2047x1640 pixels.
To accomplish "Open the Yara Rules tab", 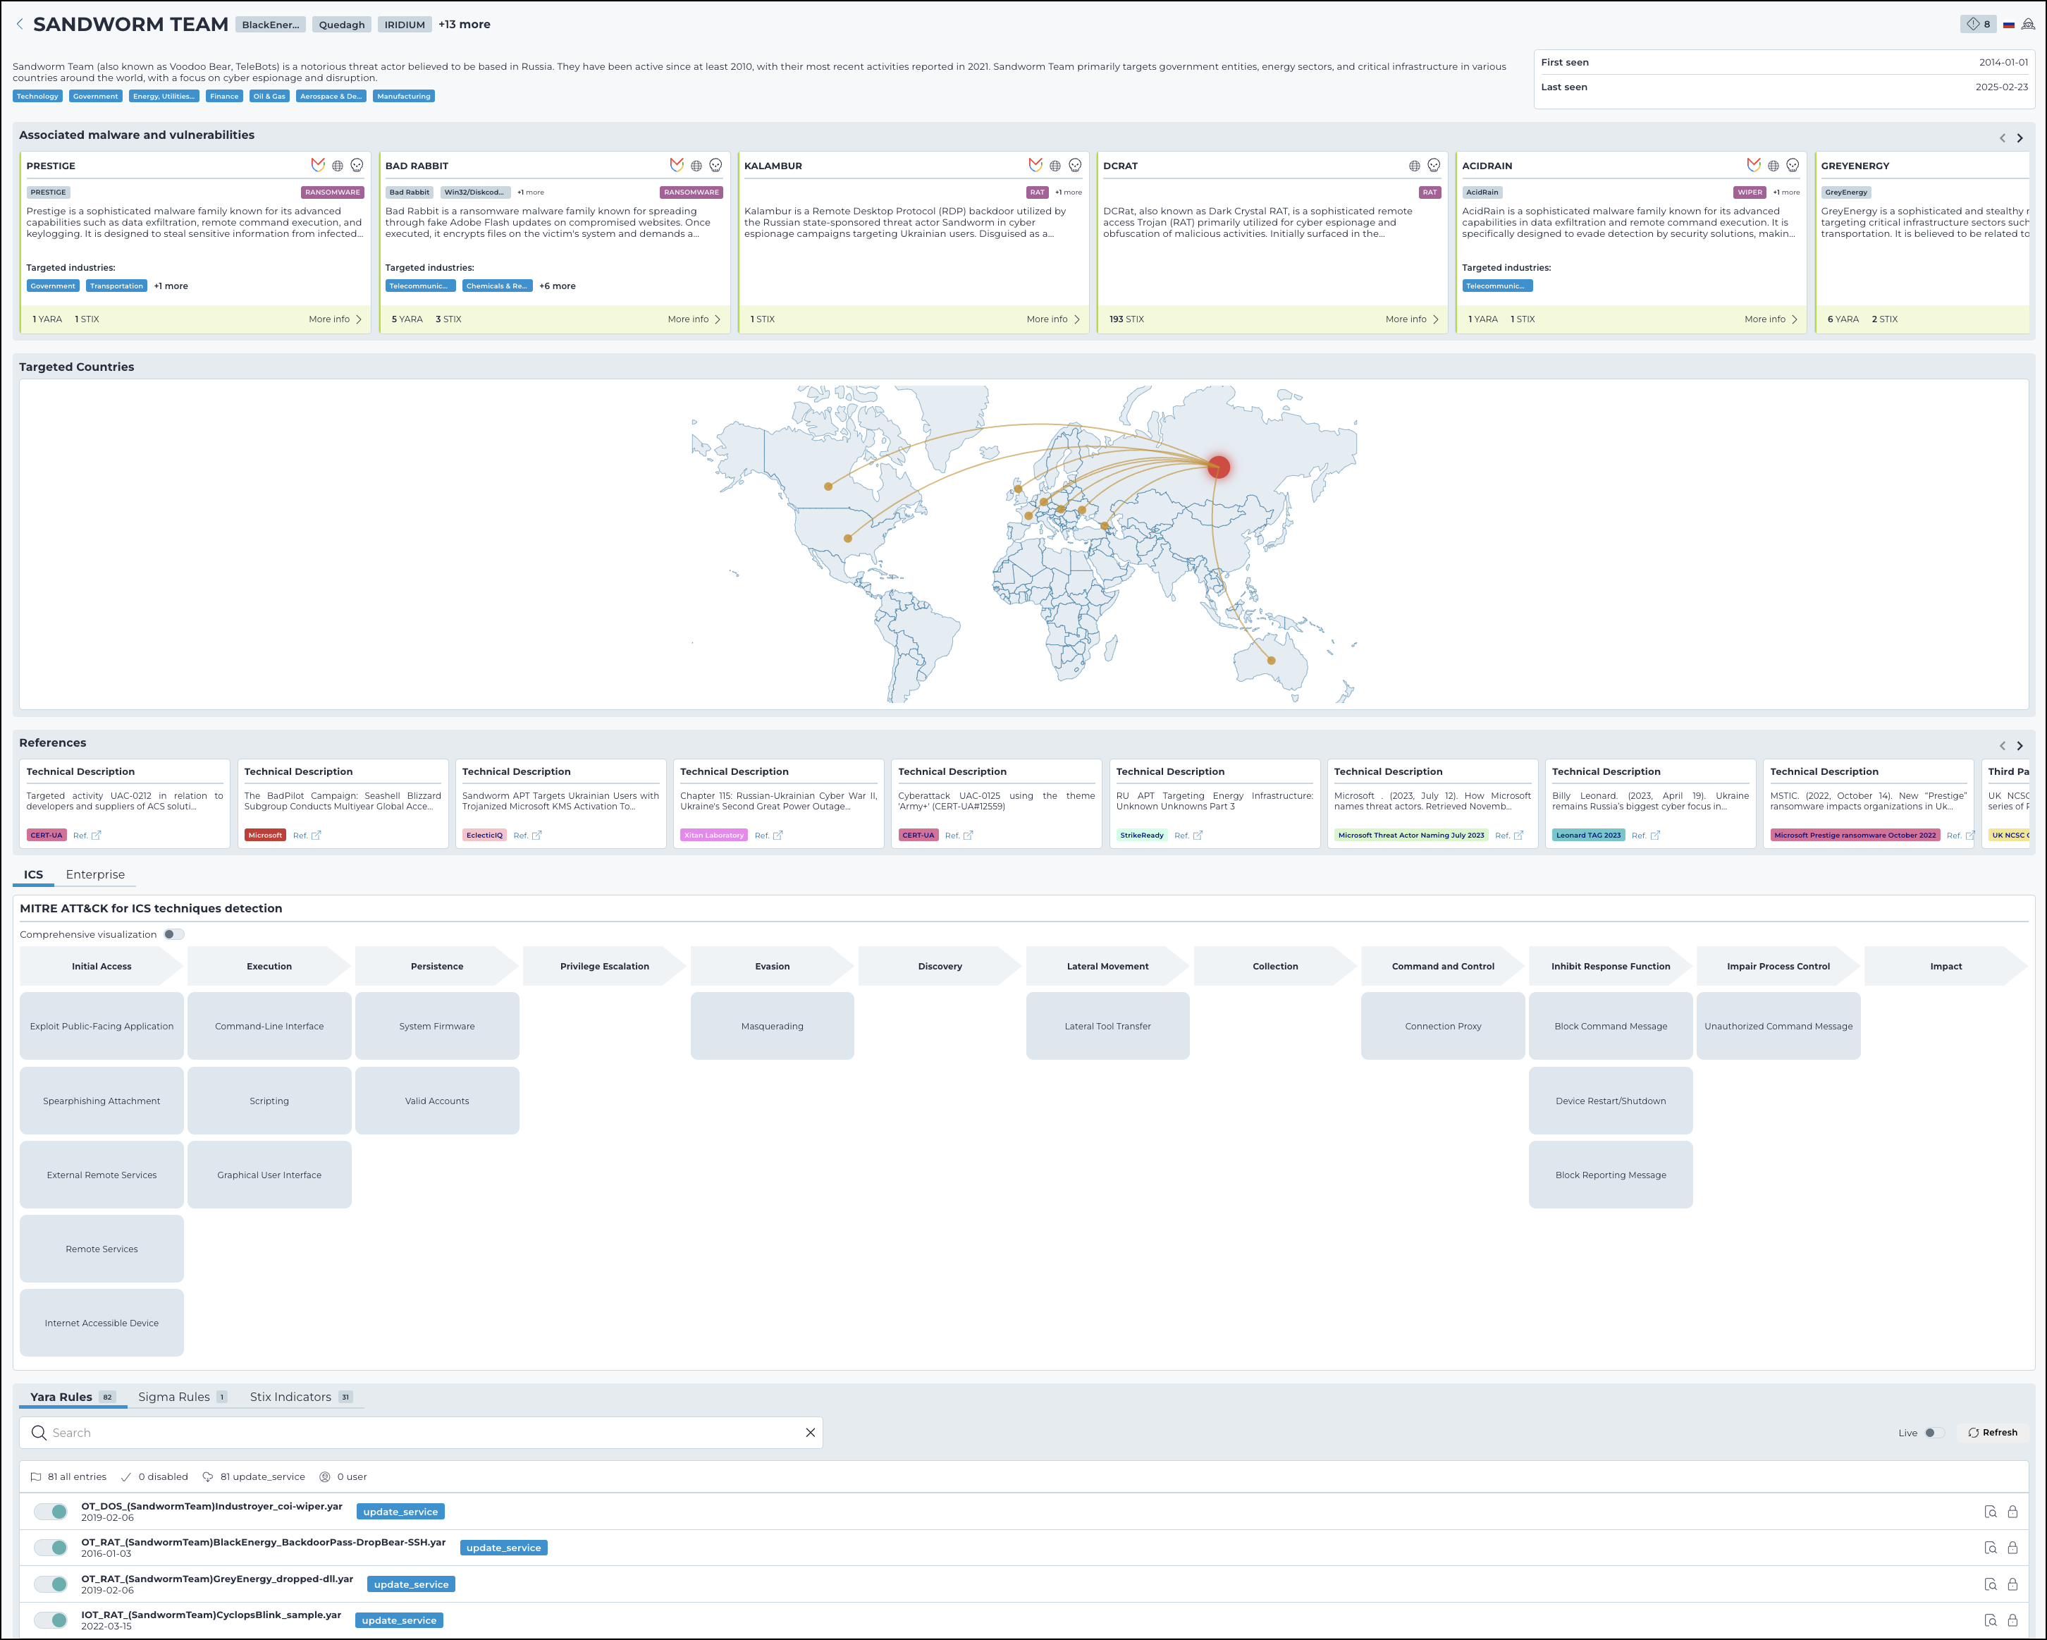I will click(72, 1397).
